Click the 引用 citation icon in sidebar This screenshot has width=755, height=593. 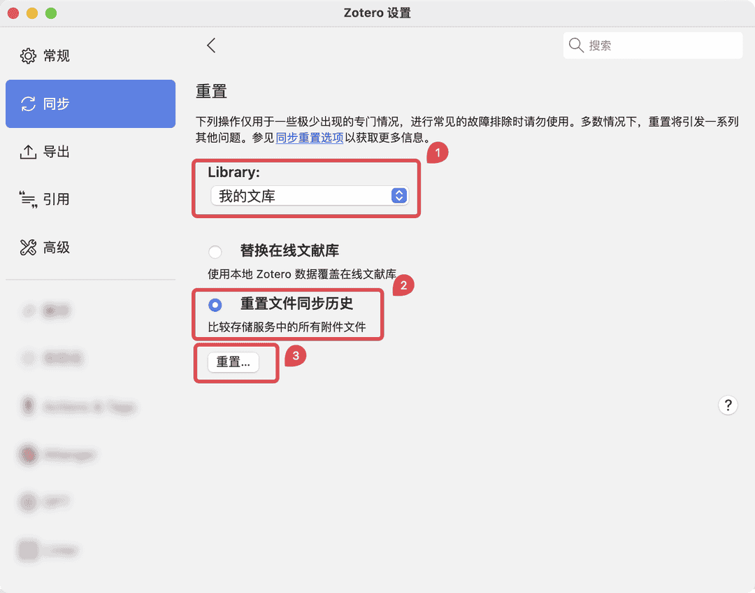point(28,199)
